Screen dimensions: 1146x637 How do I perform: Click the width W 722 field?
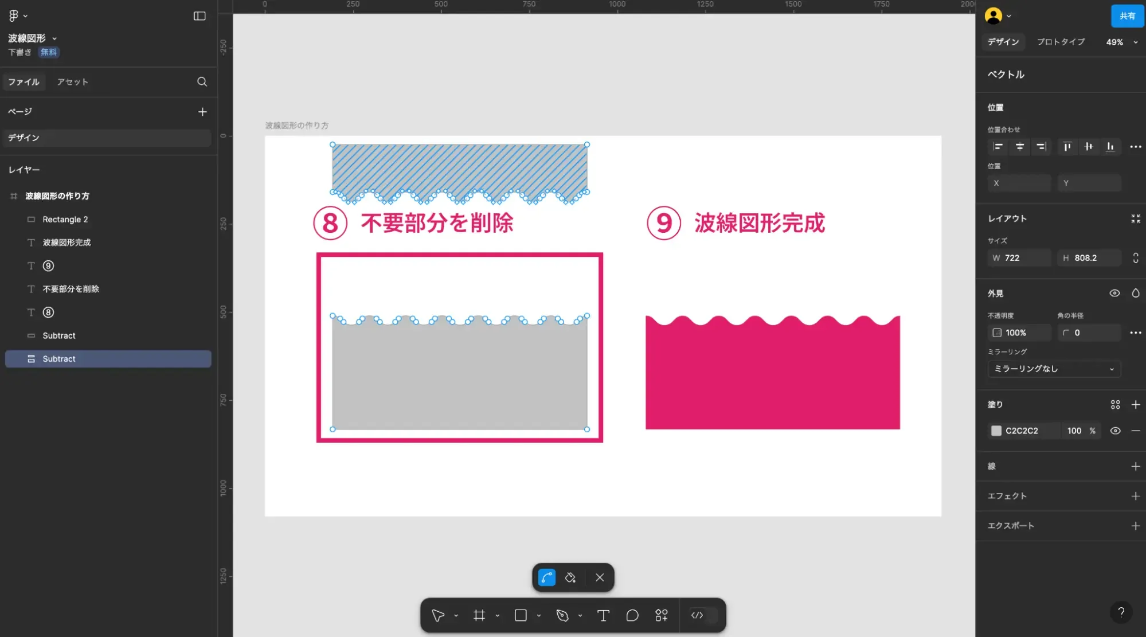pos(1020,258)
